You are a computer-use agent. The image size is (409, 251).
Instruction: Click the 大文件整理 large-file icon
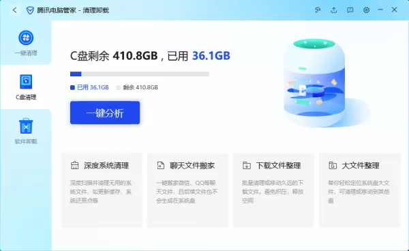point(333,166)
